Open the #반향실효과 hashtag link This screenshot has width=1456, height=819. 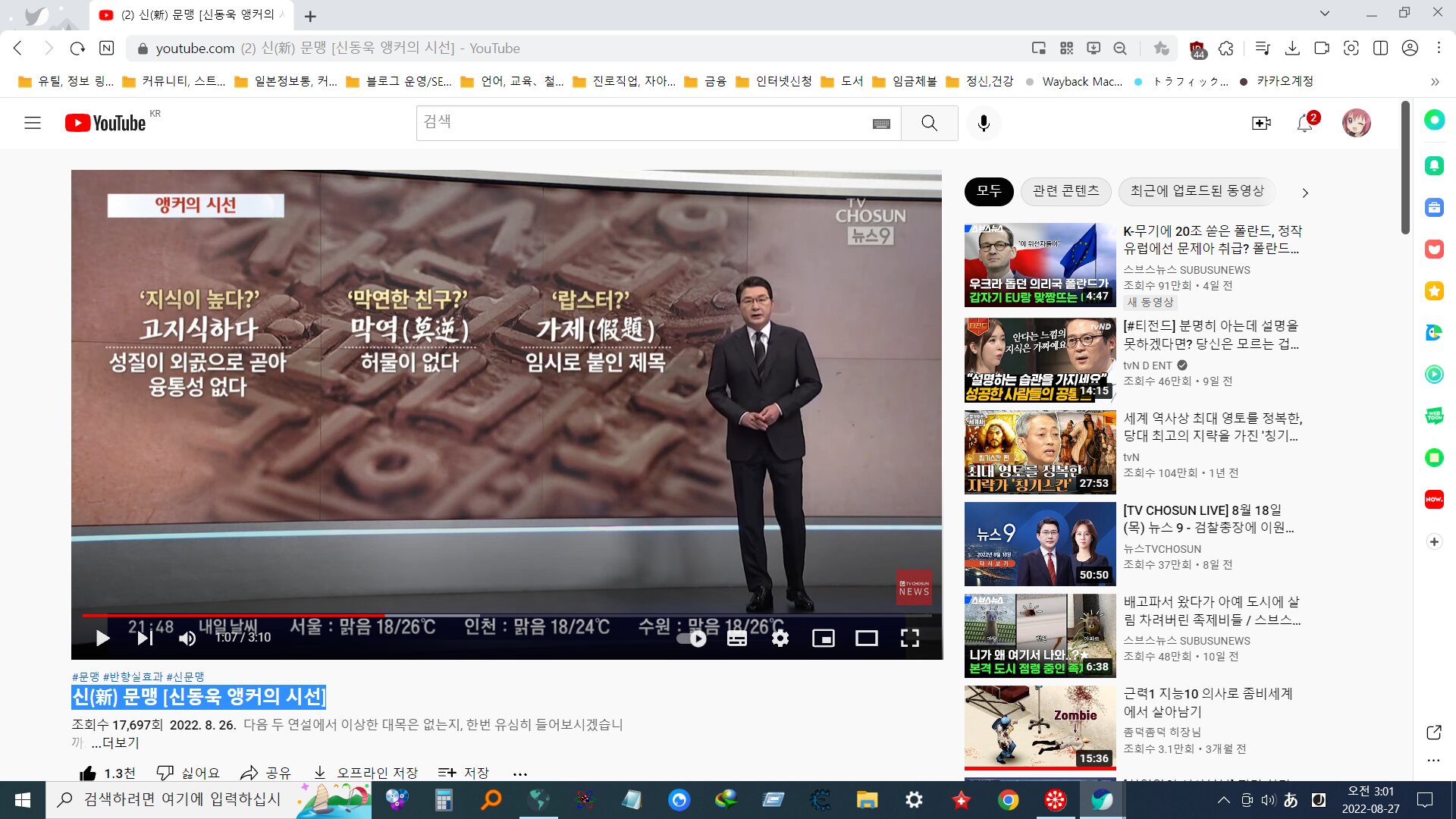[x=133, y=676]
